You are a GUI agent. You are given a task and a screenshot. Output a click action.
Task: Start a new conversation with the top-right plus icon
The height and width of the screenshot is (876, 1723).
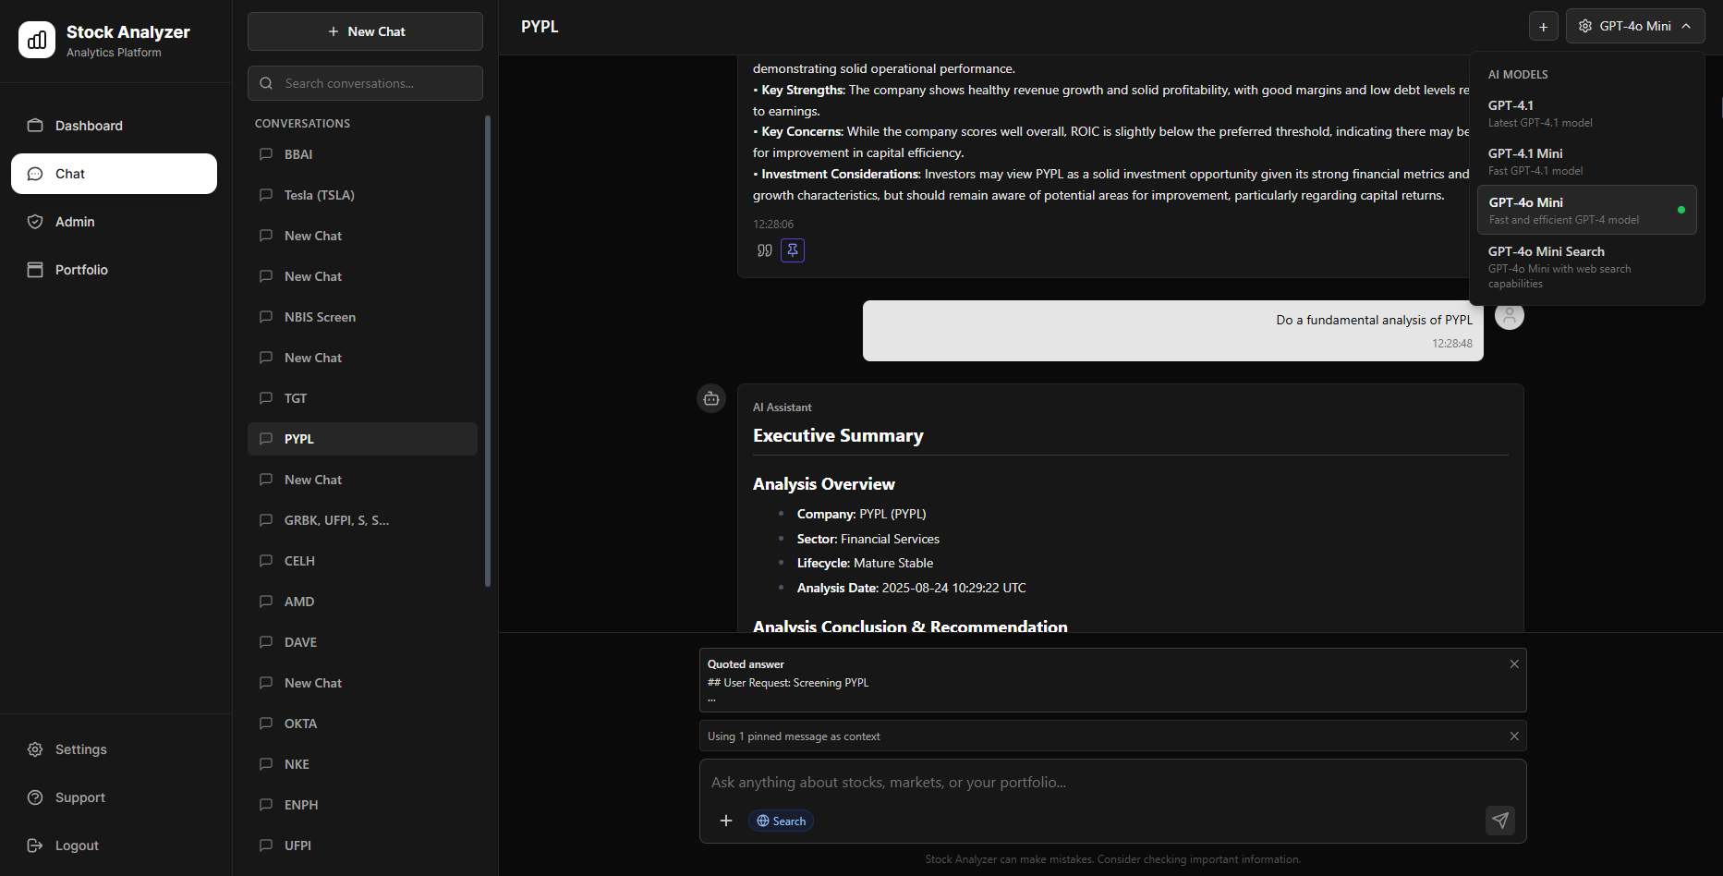point(1543,26)
